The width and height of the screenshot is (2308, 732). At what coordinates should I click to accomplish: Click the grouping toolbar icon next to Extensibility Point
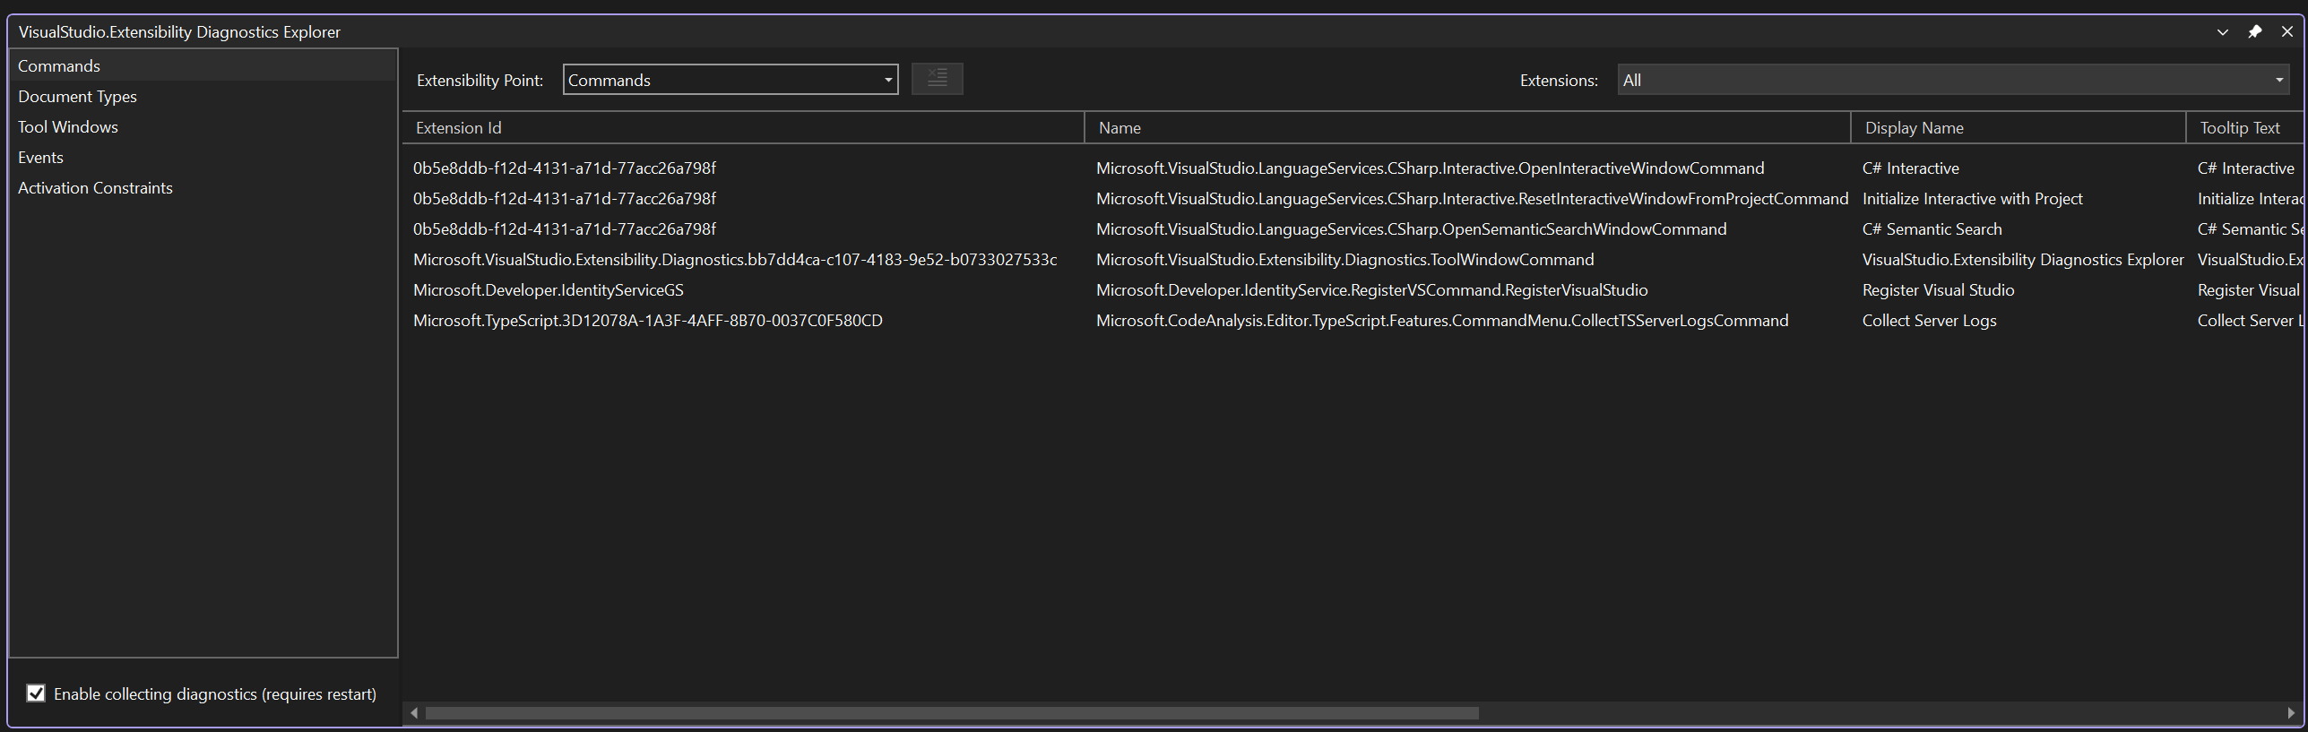tap(937, 79)
